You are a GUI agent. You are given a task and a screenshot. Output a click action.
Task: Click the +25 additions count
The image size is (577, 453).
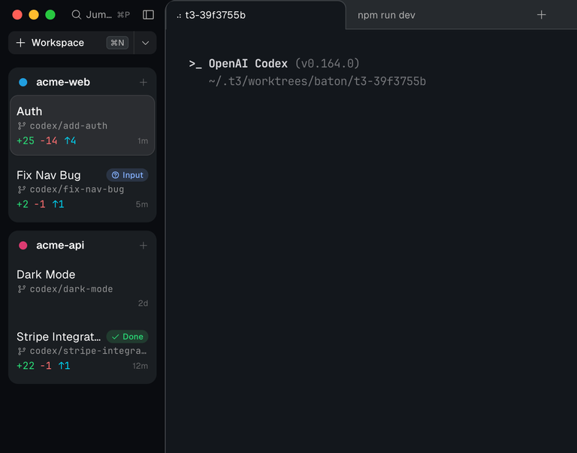click(26, 141)
